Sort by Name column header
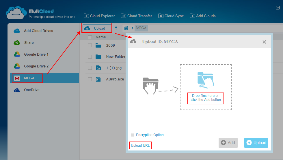Image resolution: width=283 pixels, height=160 pixels. click(x=101, y=37)
